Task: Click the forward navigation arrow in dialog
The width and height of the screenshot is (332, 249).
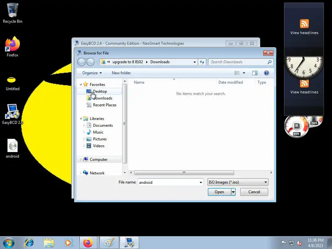Action: pyautogui.click(x=90, y=62)
